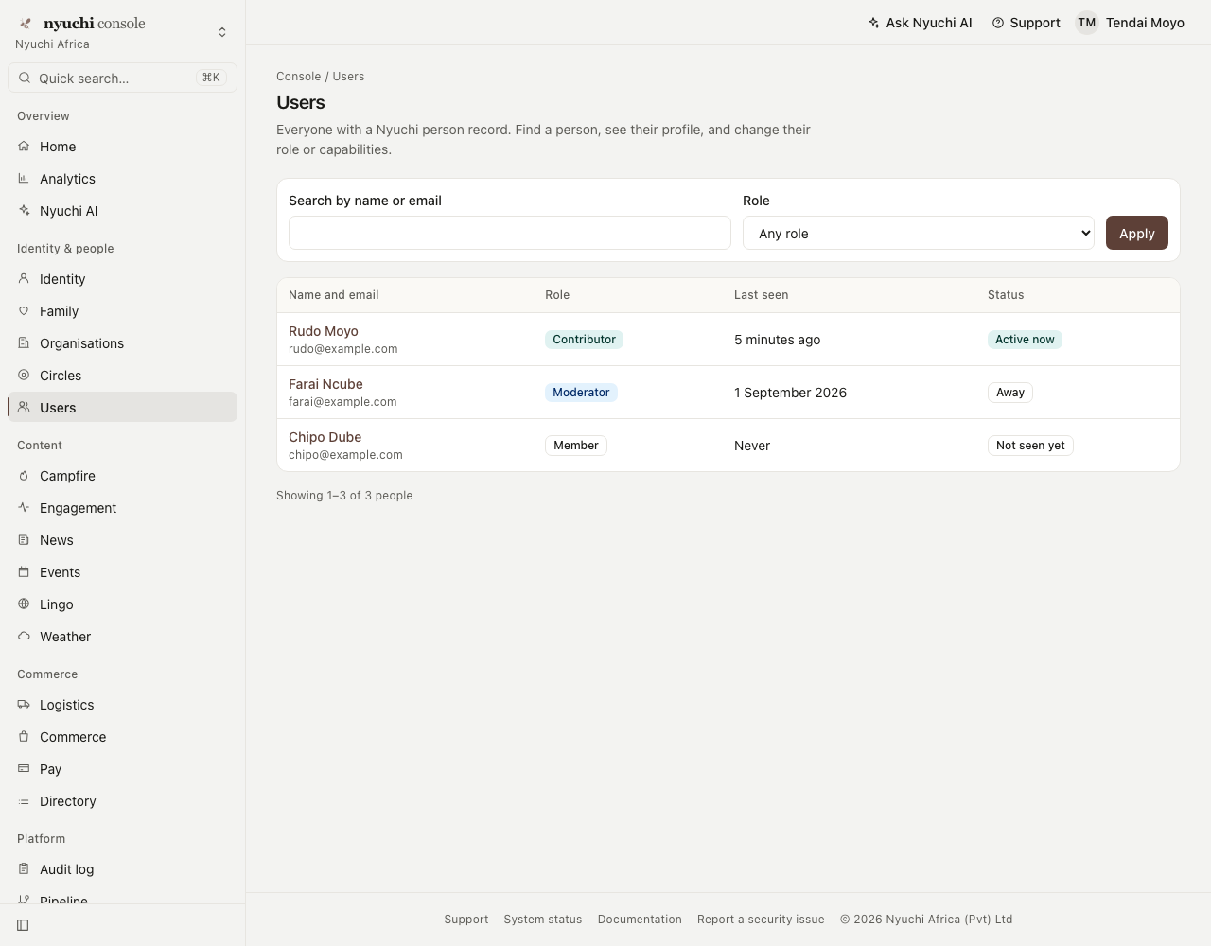Click the Campfire flame icon
The width and height of the screenshot is (1211, 946).
point(24,476)
